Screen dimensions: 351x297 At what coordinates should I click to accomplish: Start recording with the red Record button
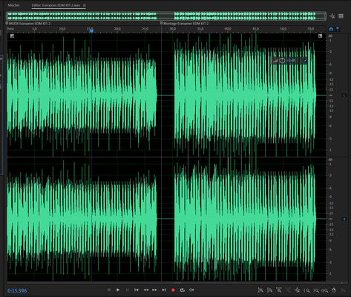[x=173, y=290]
